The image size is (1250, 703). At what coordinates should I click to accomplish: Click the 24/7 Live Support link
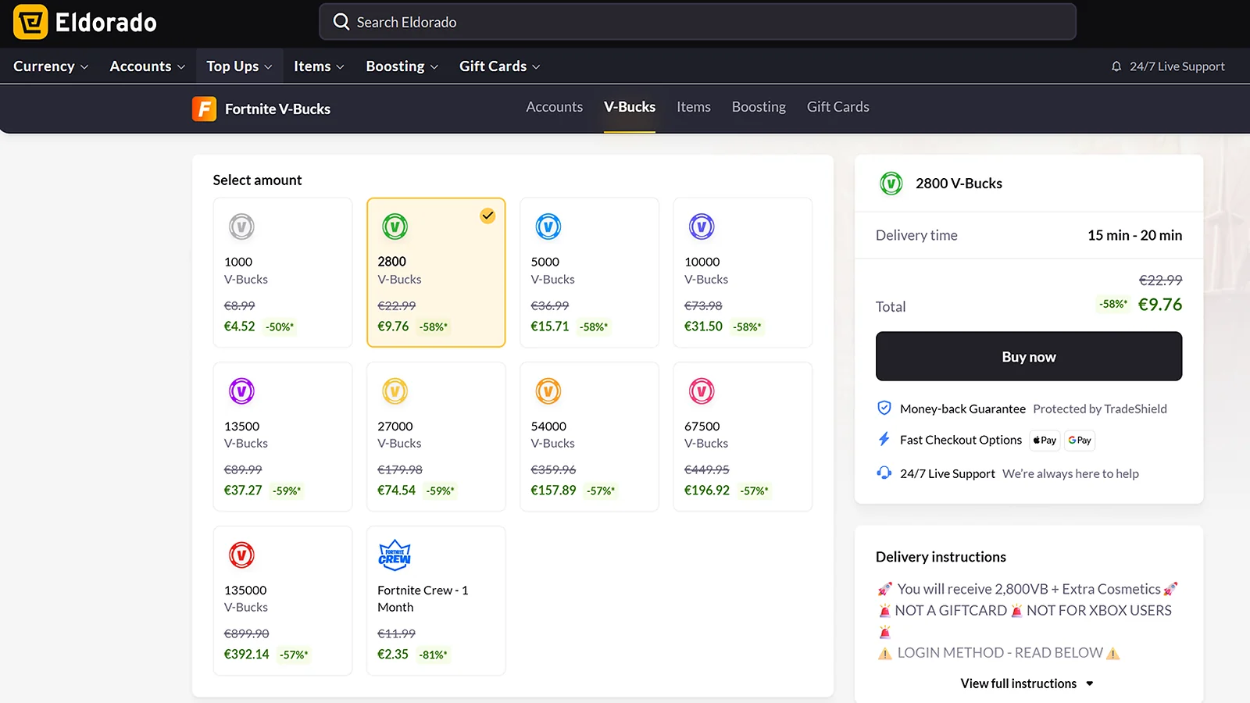1176,66
